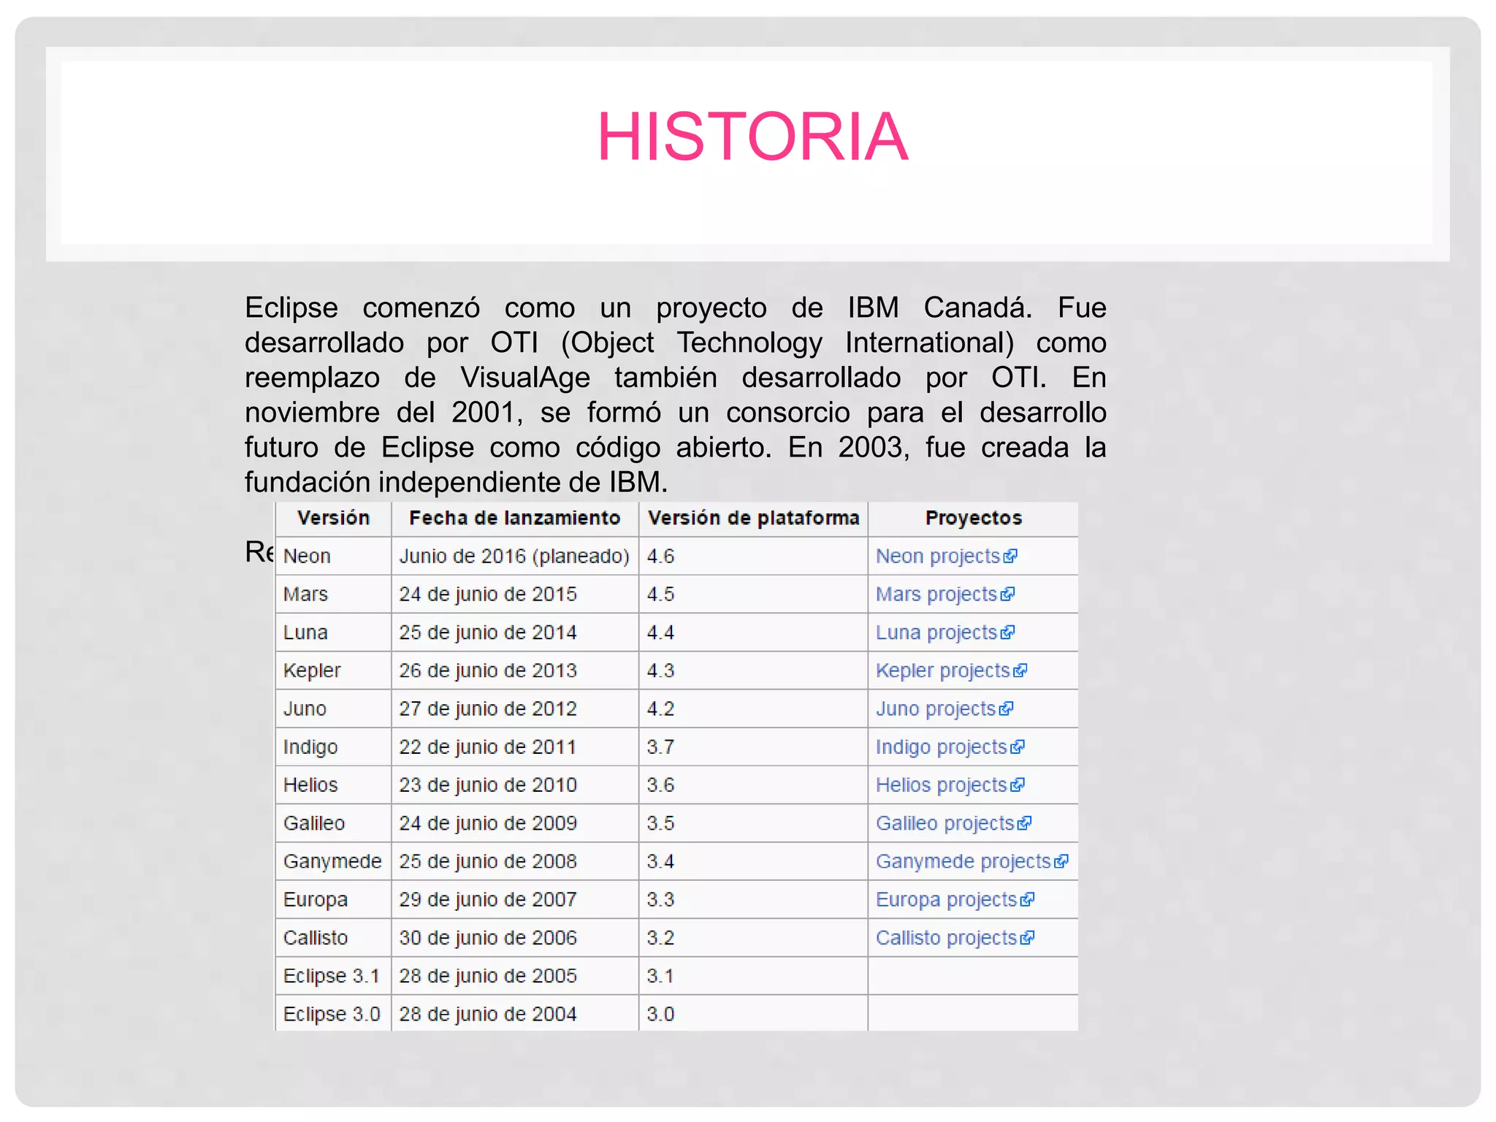Image resolution: width=1496 pixels, height=1122 pixels.
Task: Click platform version '4.3' cell
Action: pos(753,671)
